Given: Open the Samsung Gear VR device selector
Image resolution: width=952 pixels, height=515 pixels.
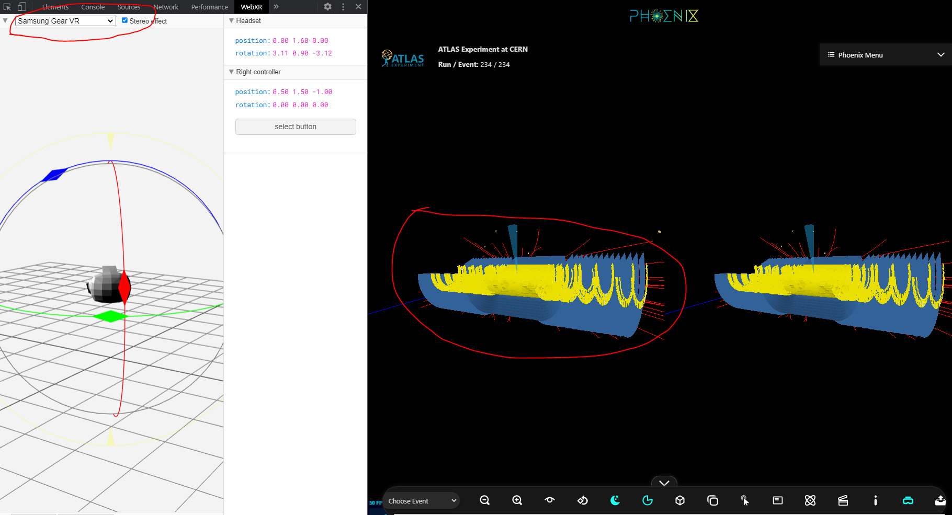Looking at the screenshot, I should pos(64,21).
